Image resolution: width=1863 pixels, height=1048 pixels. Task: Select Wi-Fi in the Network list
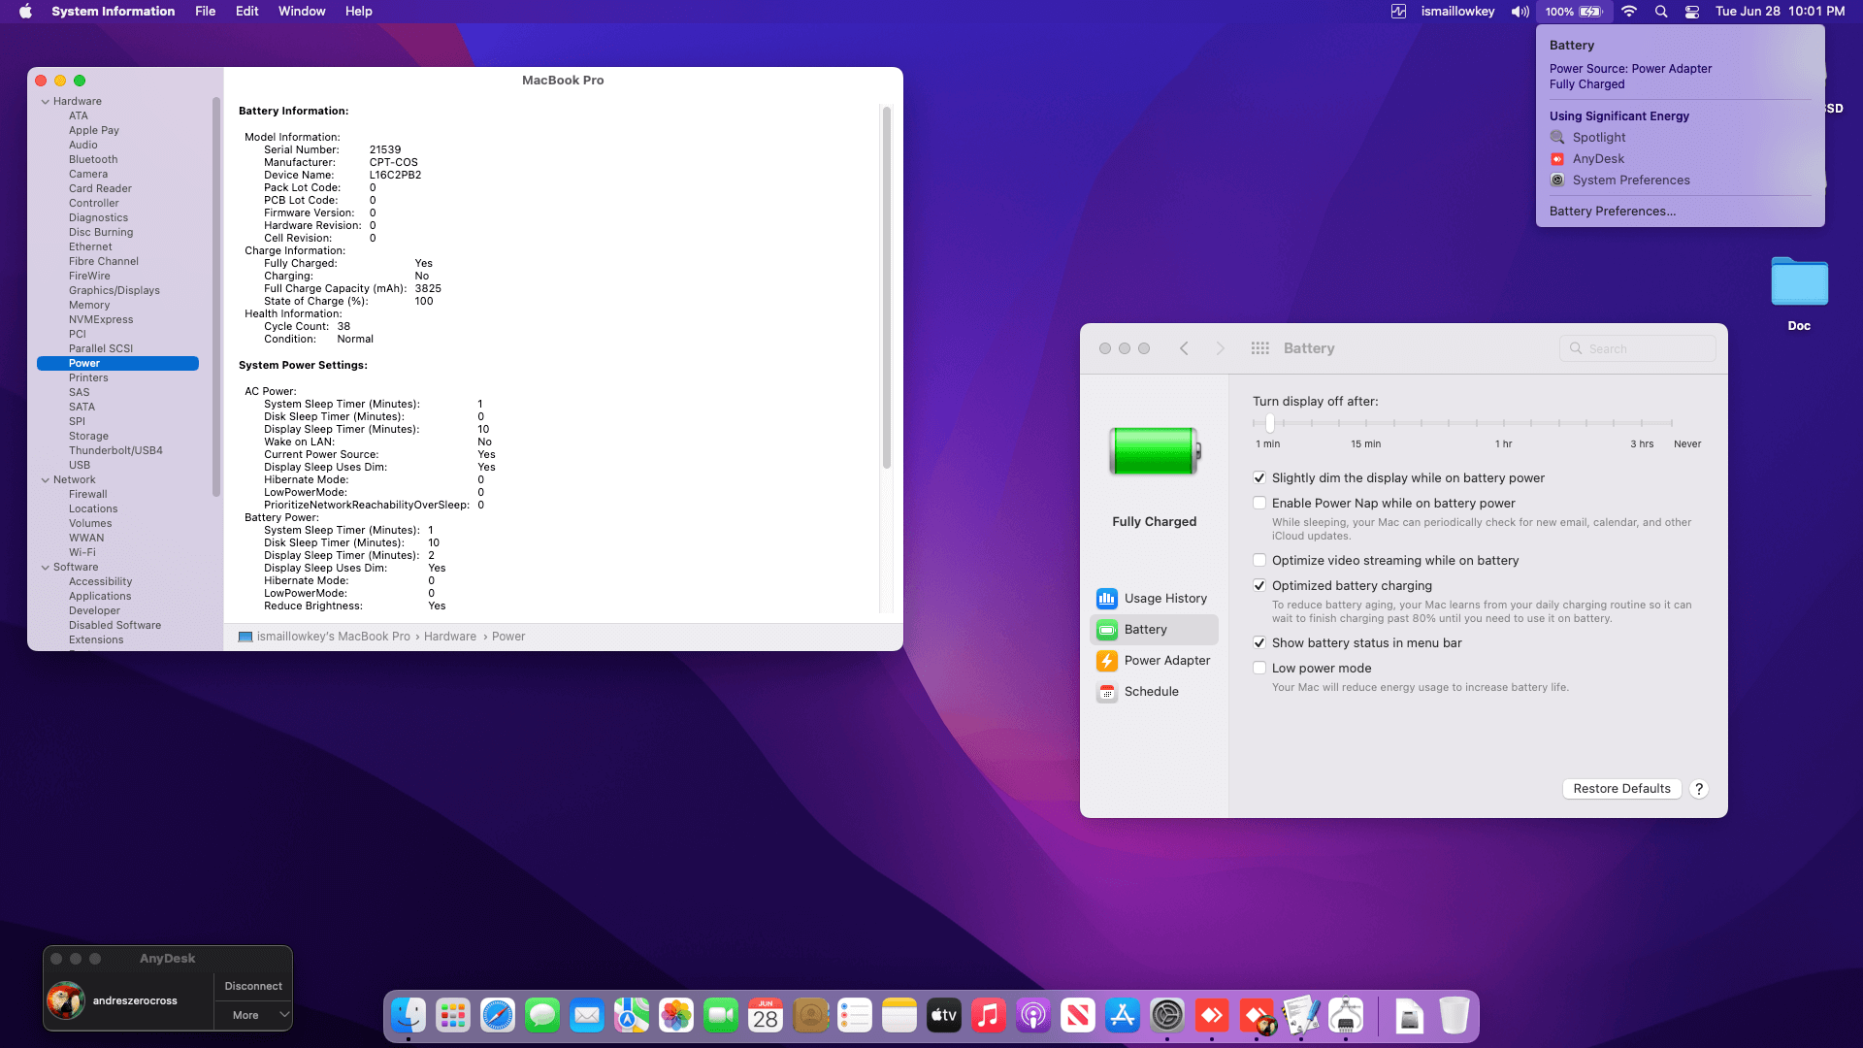click(x=82, y=552)
